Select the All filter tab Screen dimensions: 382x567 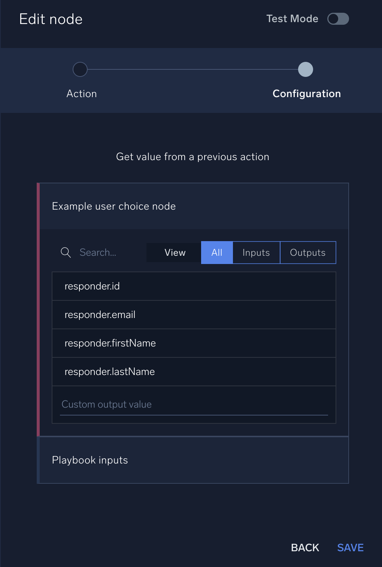coord(217,252)
